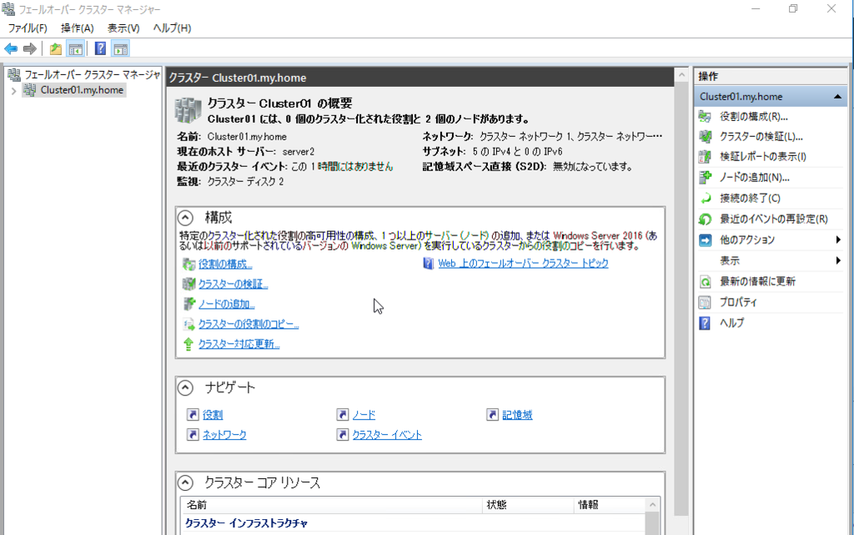Open the ヘルプ(H) menu

click(172, 28)
